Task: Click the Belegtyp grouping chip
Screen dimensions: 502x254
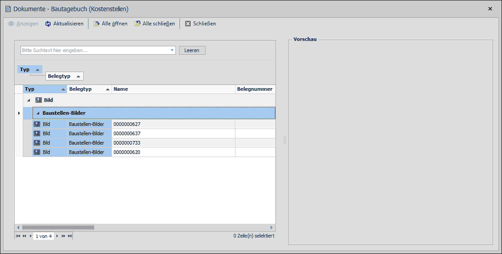Action: [64, 76]
